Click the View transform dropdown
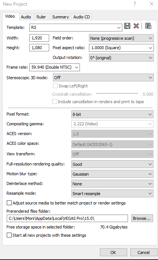 pos(113,154)
